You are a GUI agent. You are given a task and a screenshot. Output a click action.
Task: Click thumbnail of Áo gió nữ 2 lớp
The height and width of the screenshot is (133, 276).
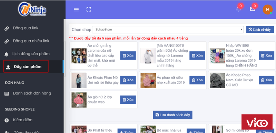(x=79, y=100)
